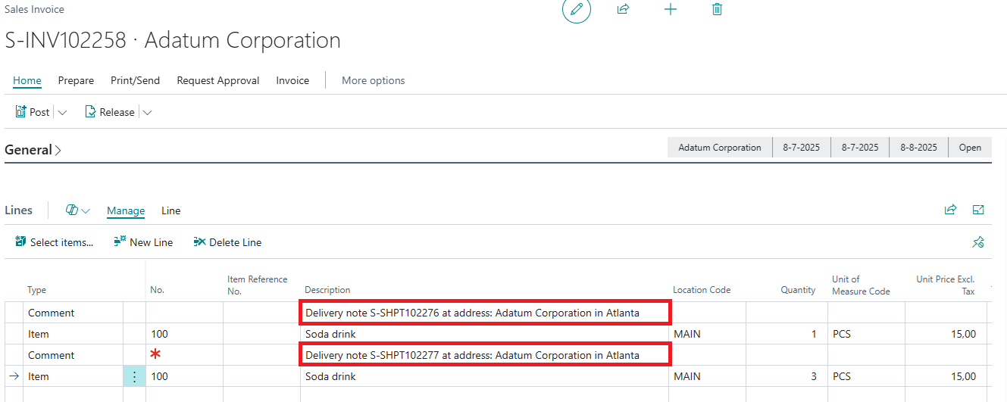This screenshot has height=402, width=1007.
Task: Open the Request Approval menu
Action: pos(217,80)
